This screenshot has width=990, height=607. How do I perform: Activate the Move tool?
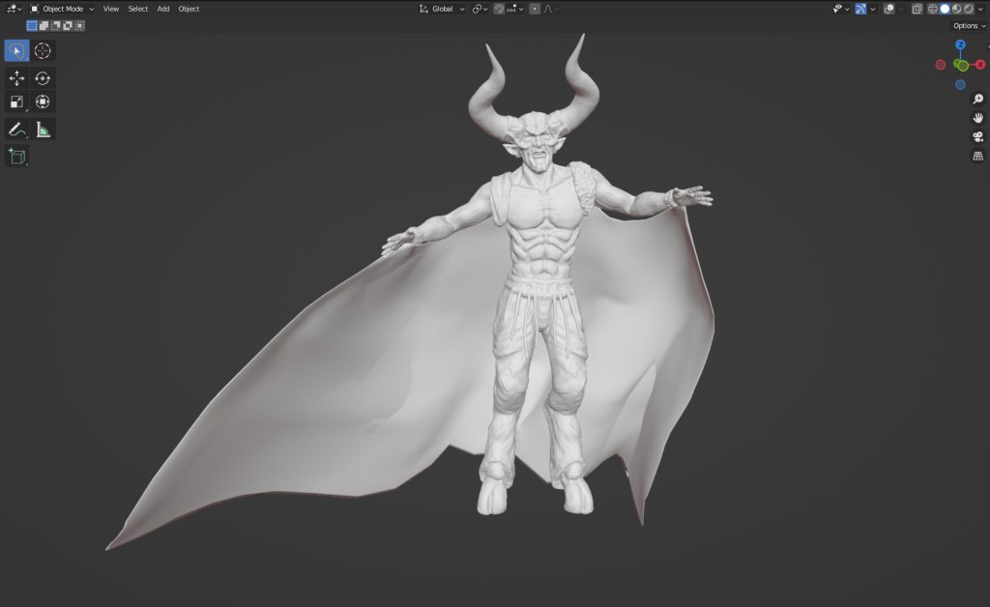16,78
